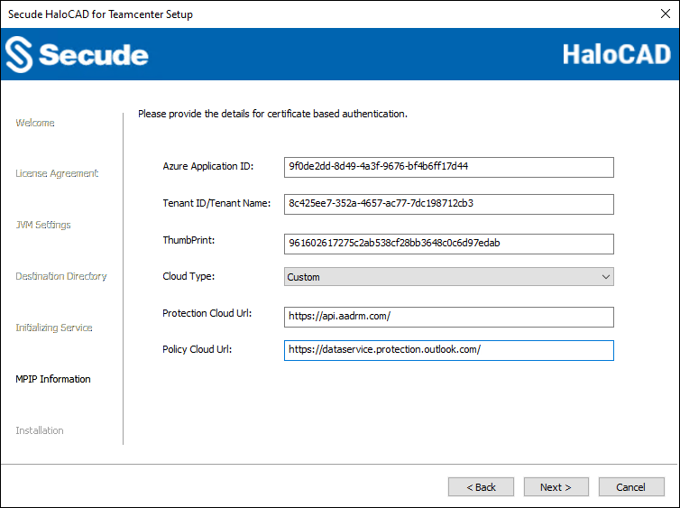
Task: Select the Installation step
Action: click(x=40, y=430)
